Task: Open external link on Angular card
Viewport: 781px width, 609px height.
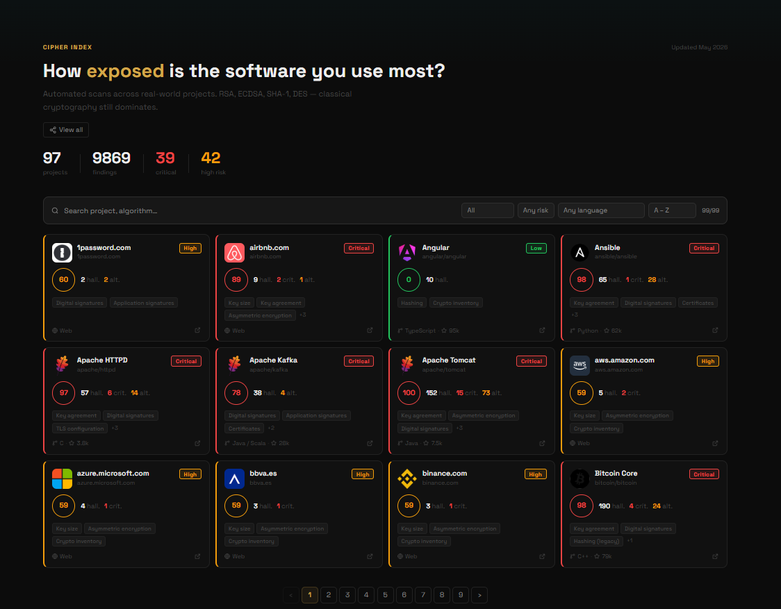Action: point(543,330)
